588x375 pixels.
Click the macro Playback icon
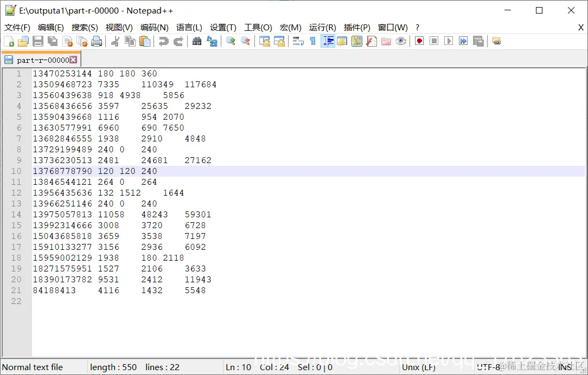tap(449, 41)
